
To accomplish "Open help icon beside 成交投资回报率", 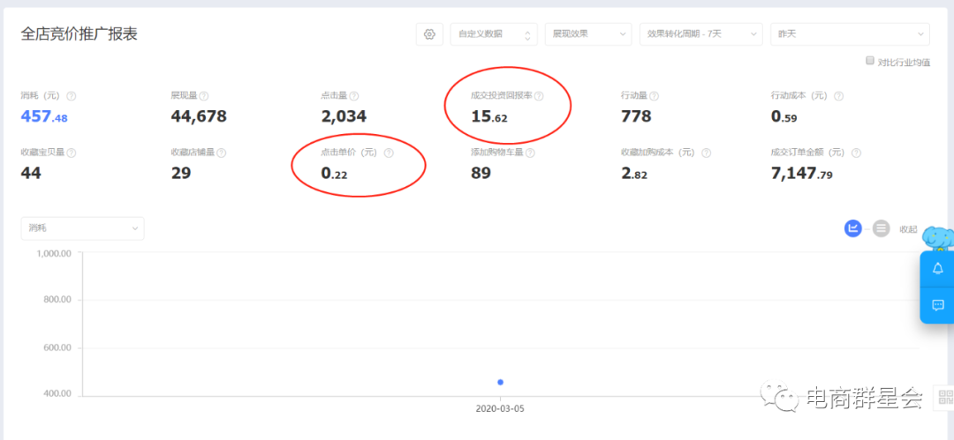I will (539, 96).
